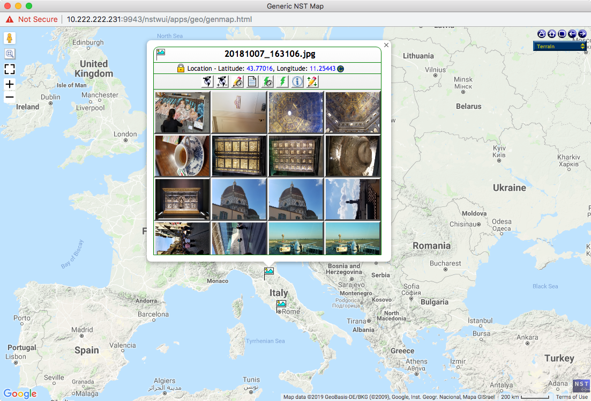Image resolution: width=591 pixels, height=401 pixels.
Task: Open thumbnail of woman at souvenir stall
Action: tap(182, 113)
